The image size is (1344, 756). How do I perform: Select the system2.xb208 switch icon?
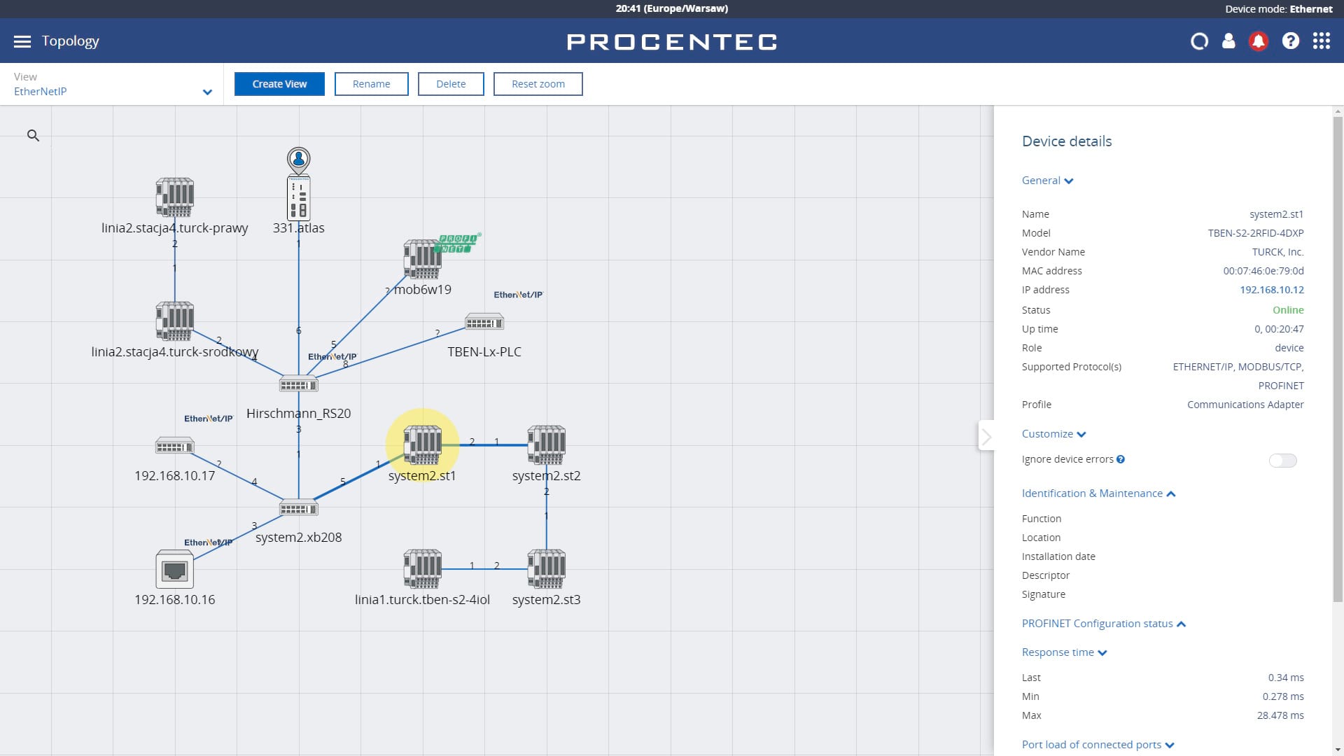(299, 509)
